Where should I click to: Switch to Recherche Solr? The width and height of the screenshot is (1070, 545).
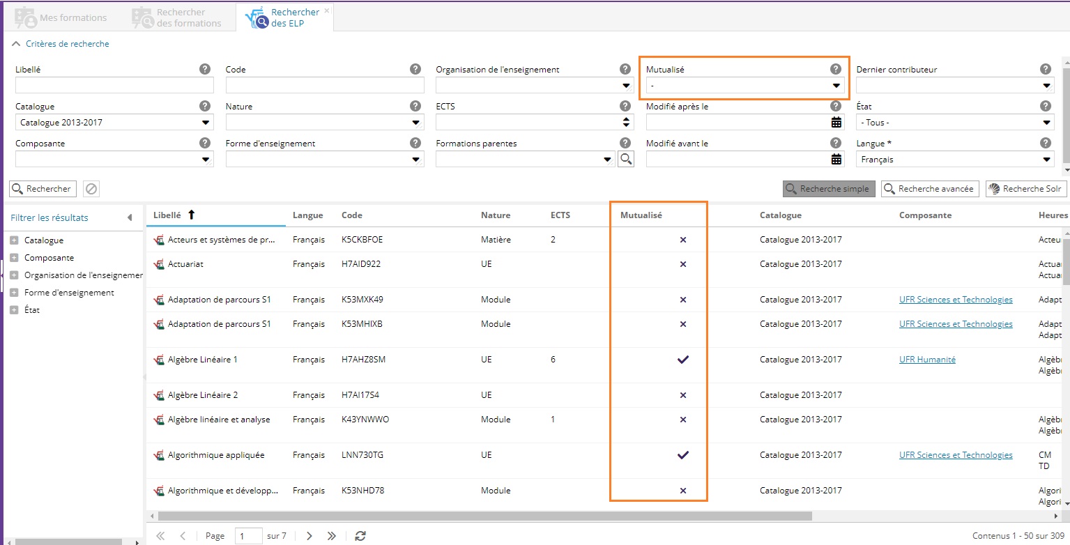pos(1026,189)
